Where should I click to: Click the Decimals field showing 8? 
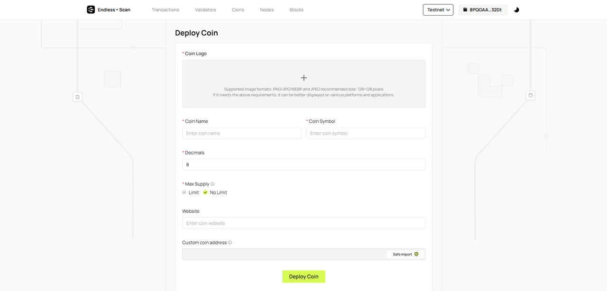pyautogui.click(x=303, y=164)
